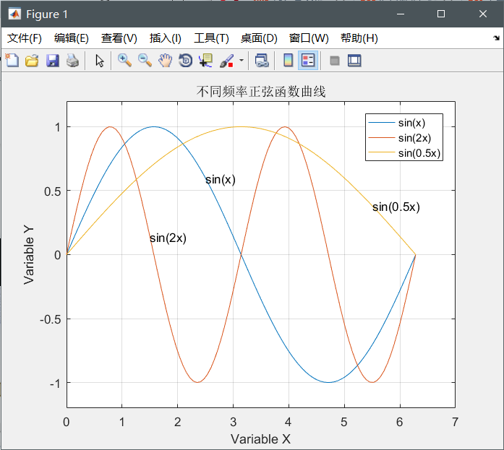Image resolution: width=504 pixels, height=450 pixels.
Task: Select the Brush data tool
Action: pyautogui.click(x=226, y=61)
